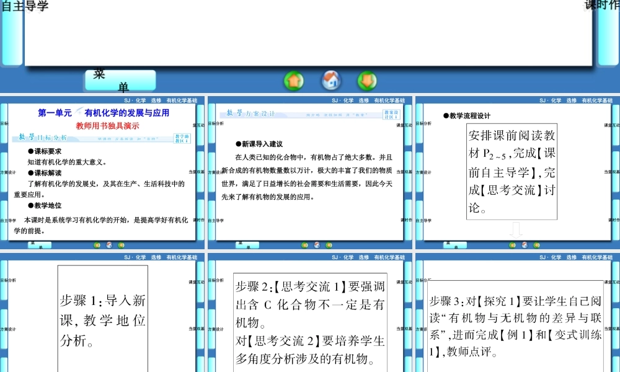Click the large green down-arrow navigation icon
This screenshot has height=372, width=620.
[367, 81]
